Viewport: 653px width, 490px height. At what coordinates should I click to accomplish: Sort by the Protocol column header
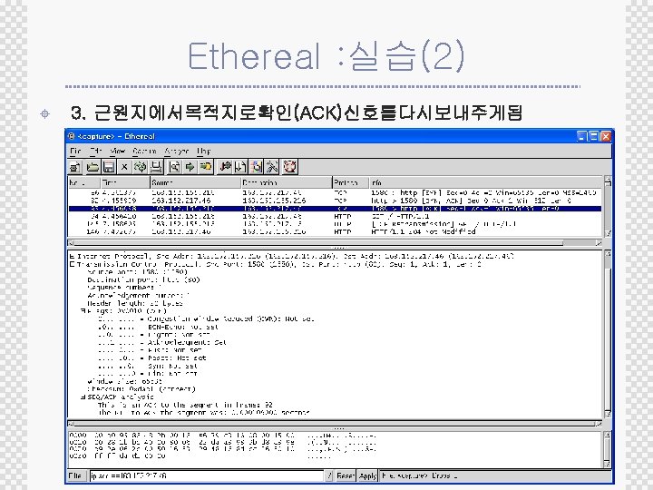(350, 182)
